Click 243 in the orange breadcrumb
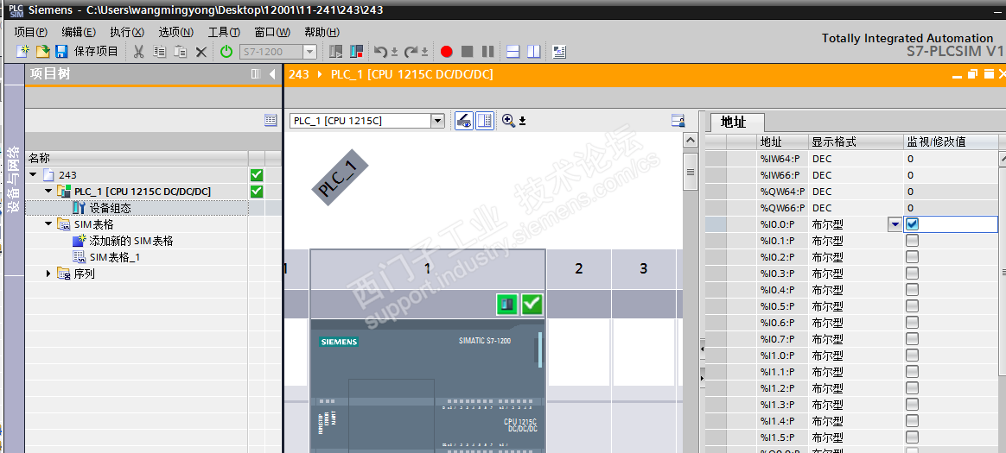The image size is (1006, 453). click(298, 74)
